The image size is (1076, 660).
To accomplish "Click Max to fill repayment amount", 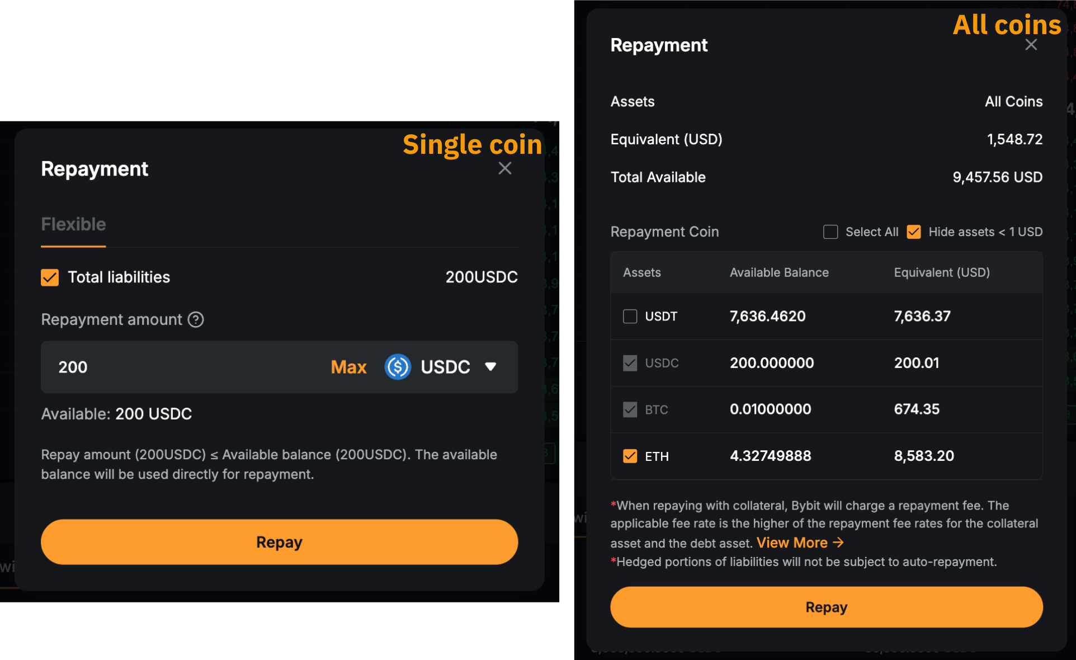I will (348, 367).
